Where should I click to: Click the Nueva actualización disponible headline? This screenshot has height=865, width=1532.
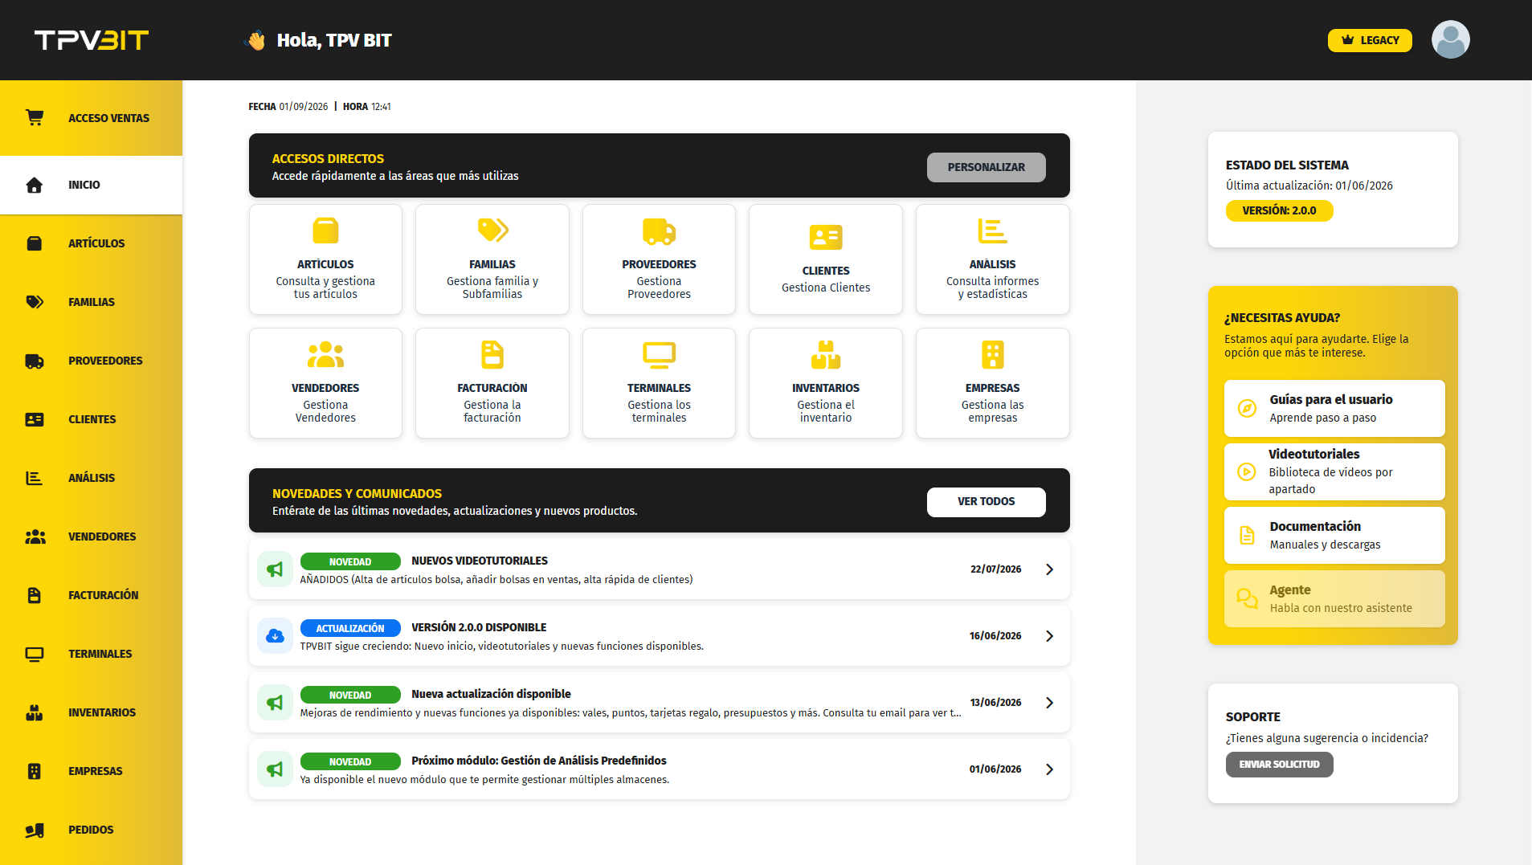pyautogui.click(x=491, y=694)
